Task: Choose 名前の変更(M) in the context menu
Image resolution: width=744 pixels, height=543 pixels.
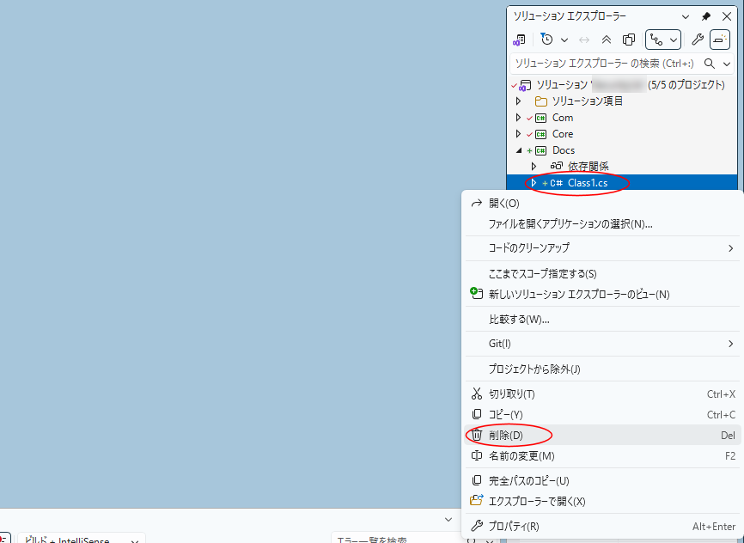Action: coord(521,456)
